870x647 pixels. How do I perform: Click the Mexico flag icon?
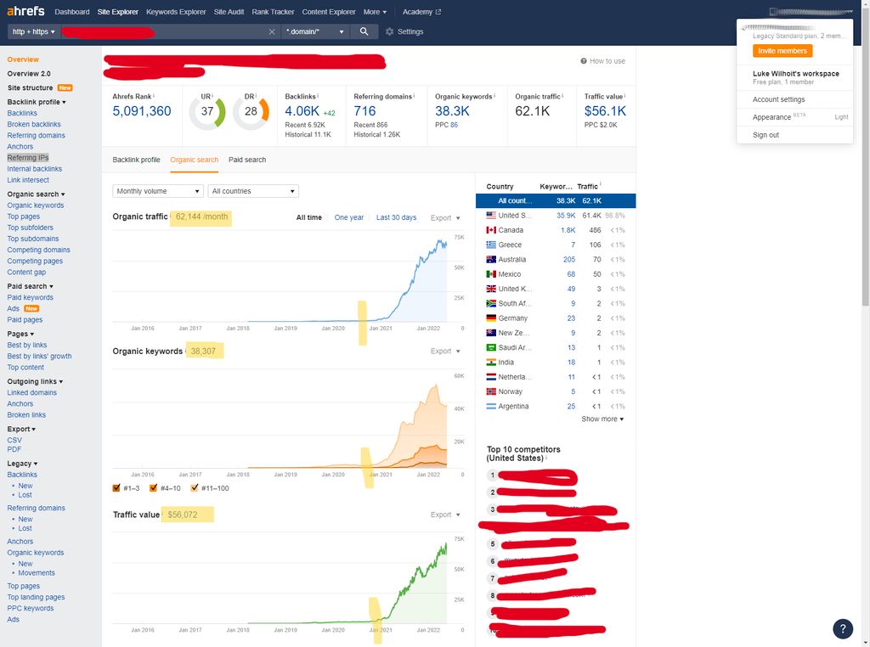[491, 274]
